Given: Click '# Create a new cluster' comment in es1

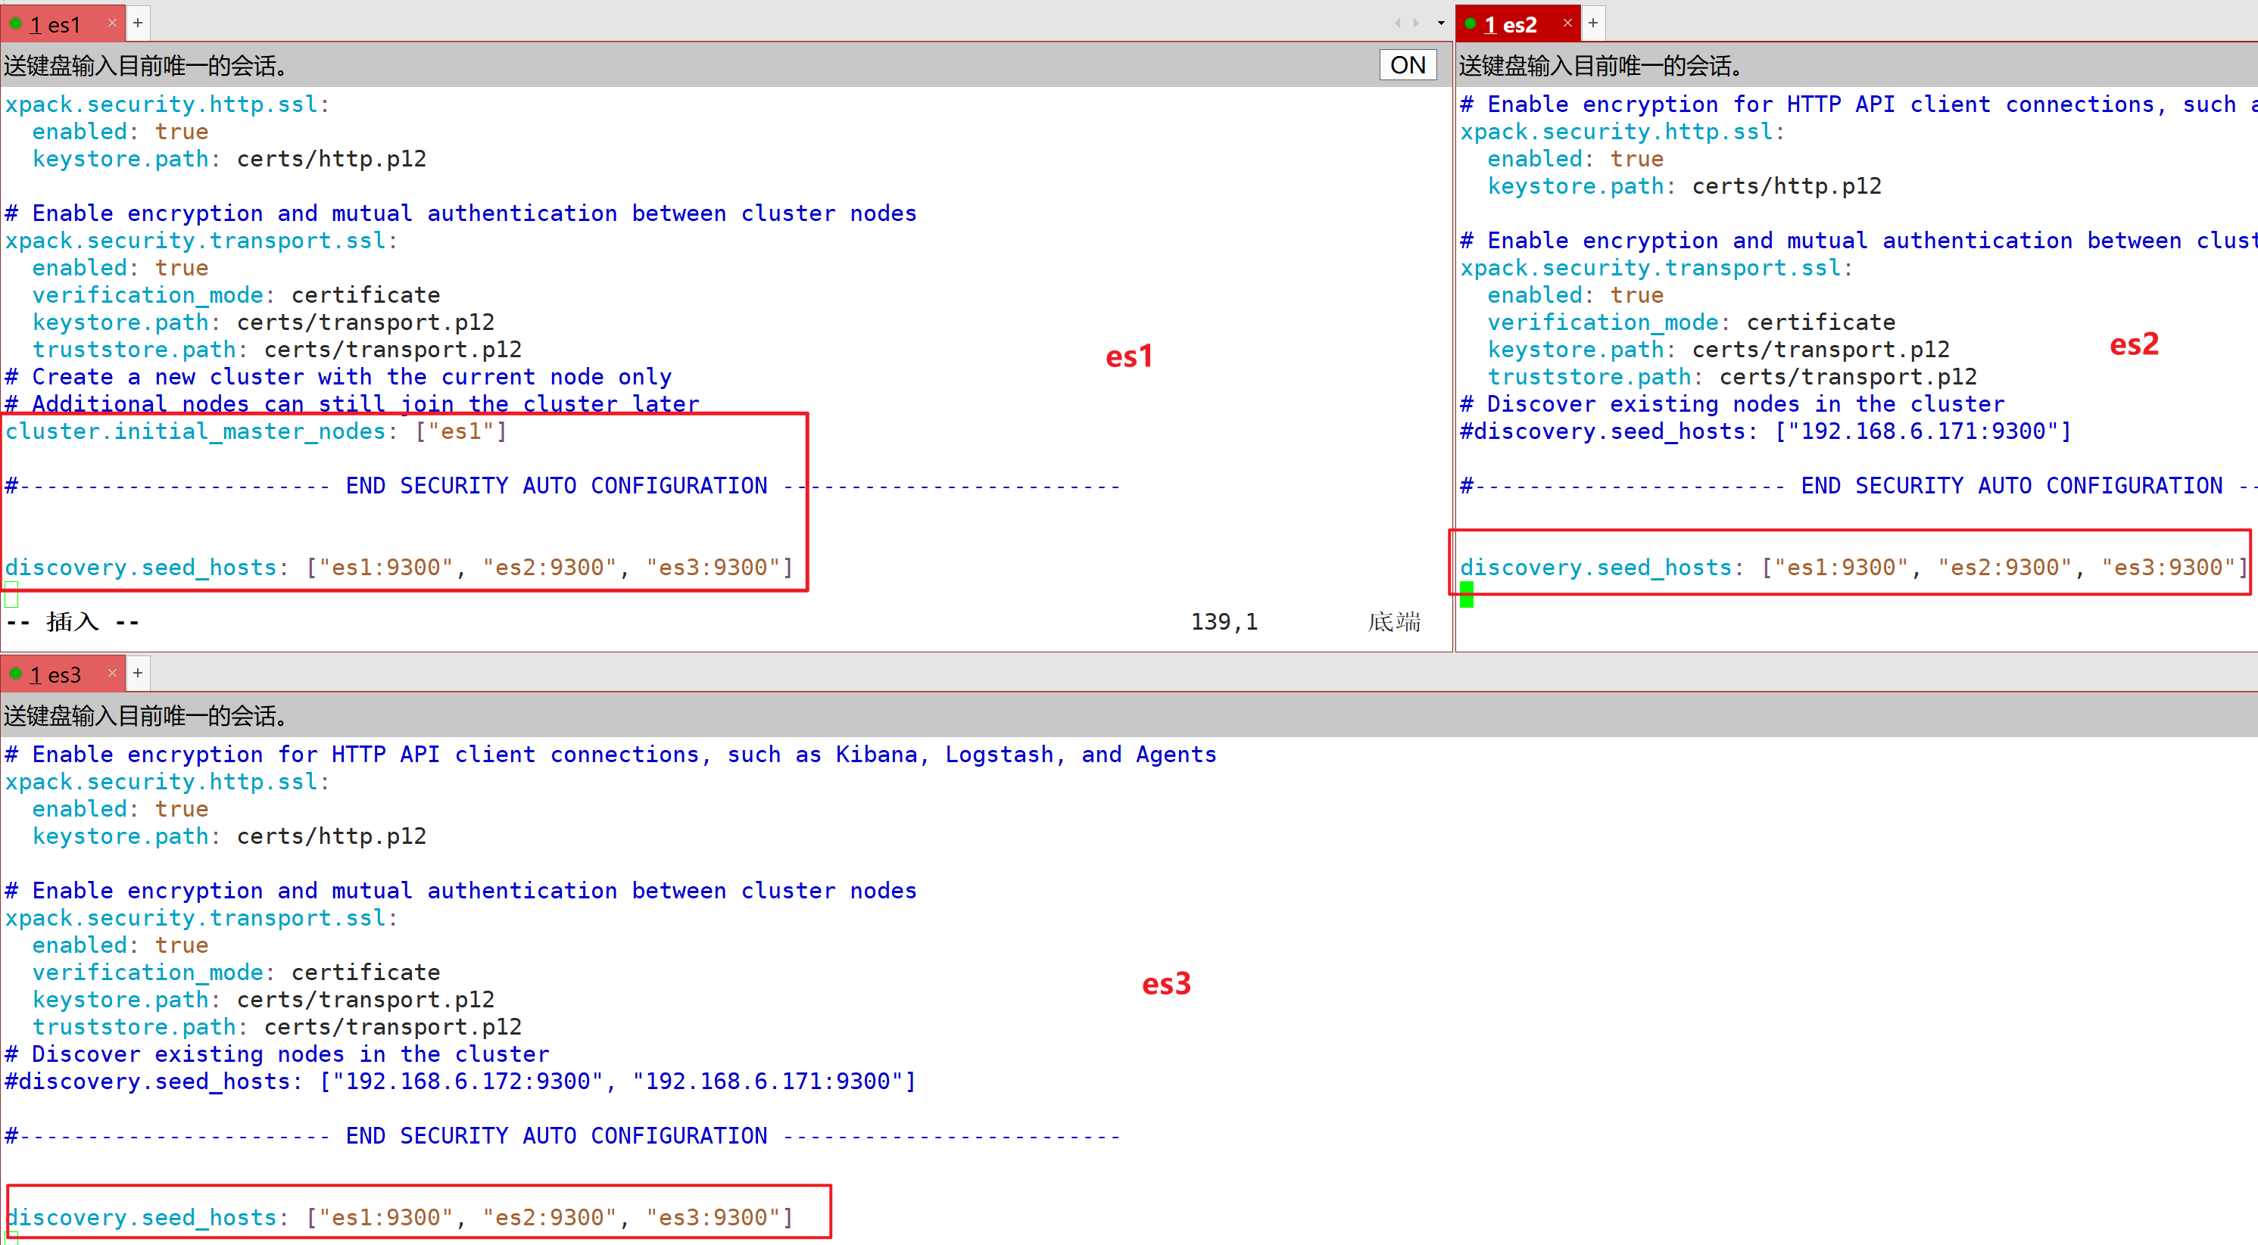Looking at the screenshot, I should 338,377.
